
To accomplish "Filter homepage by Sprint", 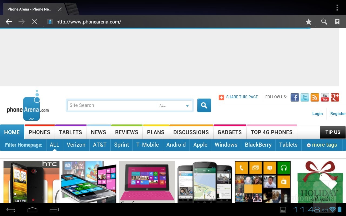I will [x=122, y=145].
